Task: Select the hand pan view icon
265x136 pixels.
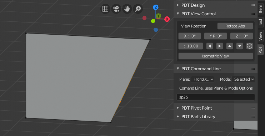Action: pyautogui.click(x=127, y=9)
